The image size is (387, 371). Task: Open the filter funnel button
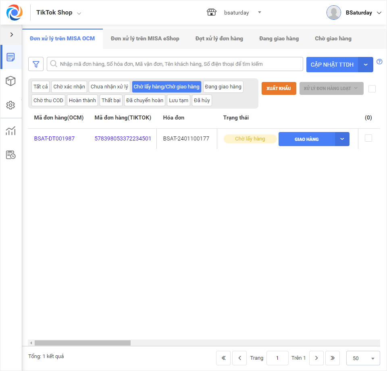[x=36, y=64]
